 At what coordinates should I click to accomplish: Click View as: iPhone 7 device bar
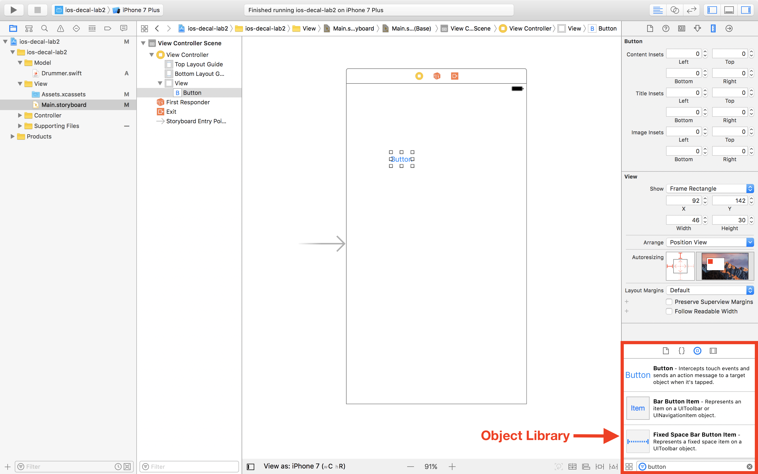coord(304,466)
